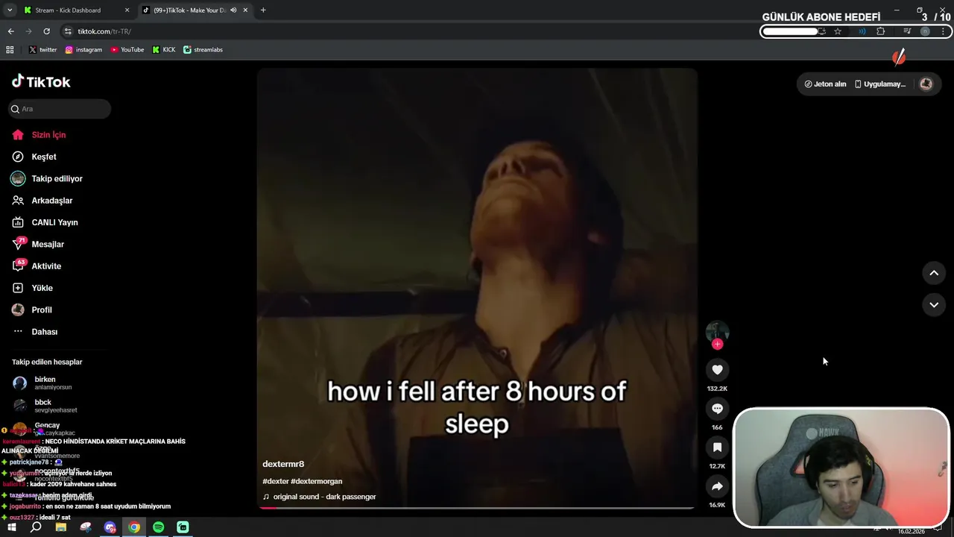The image size is (954, 537).
Task: Expand the Dahası more menu
Action: coord(44,332)
